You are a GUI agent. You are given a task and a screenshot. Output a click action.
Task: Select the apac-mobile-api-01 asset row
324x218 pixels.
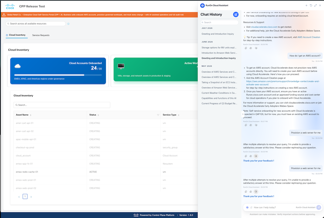[105, 139]
